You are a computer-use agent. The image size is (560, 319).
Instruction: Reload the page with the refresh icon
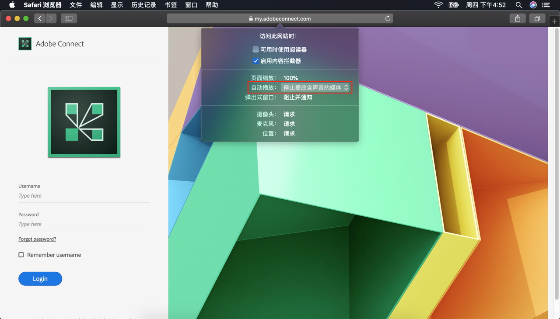tap(388, 18)
